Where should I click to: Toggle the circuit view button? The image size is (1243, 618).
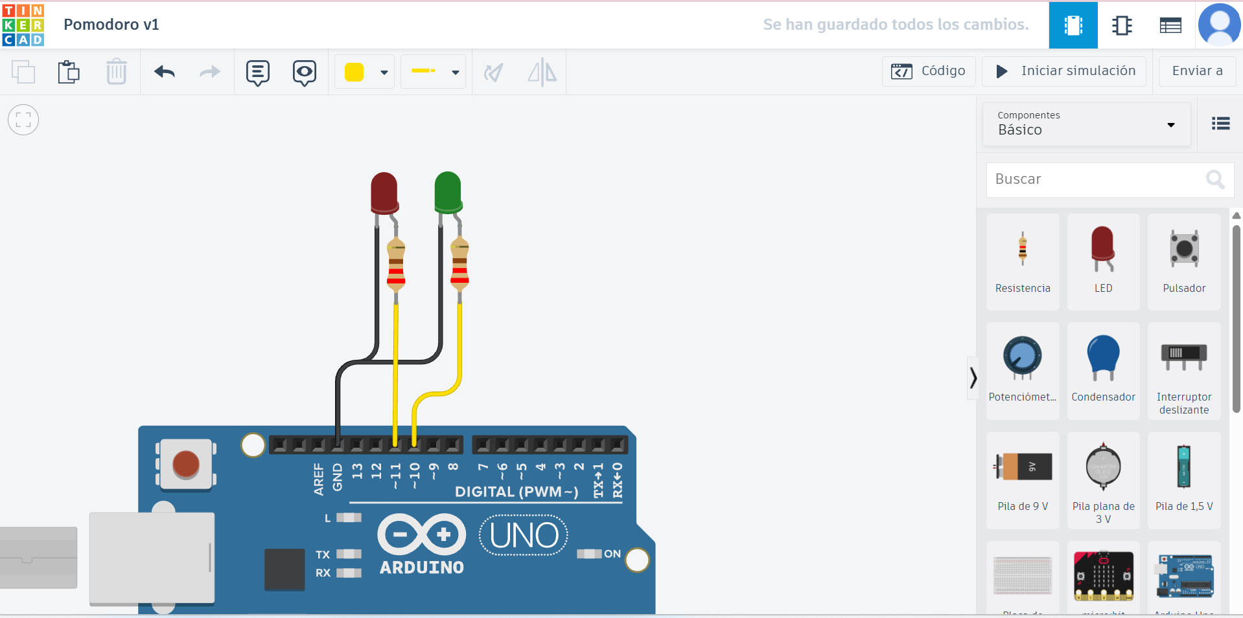tap(1073, 25)
